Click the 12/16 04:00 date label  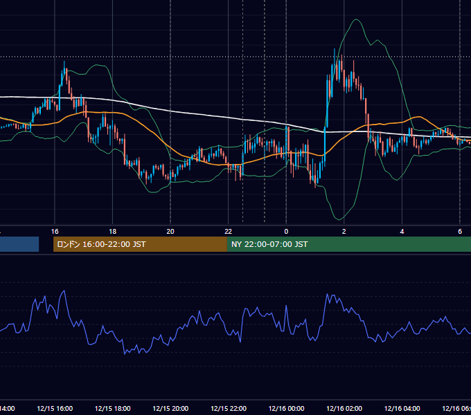coord(402,408)
